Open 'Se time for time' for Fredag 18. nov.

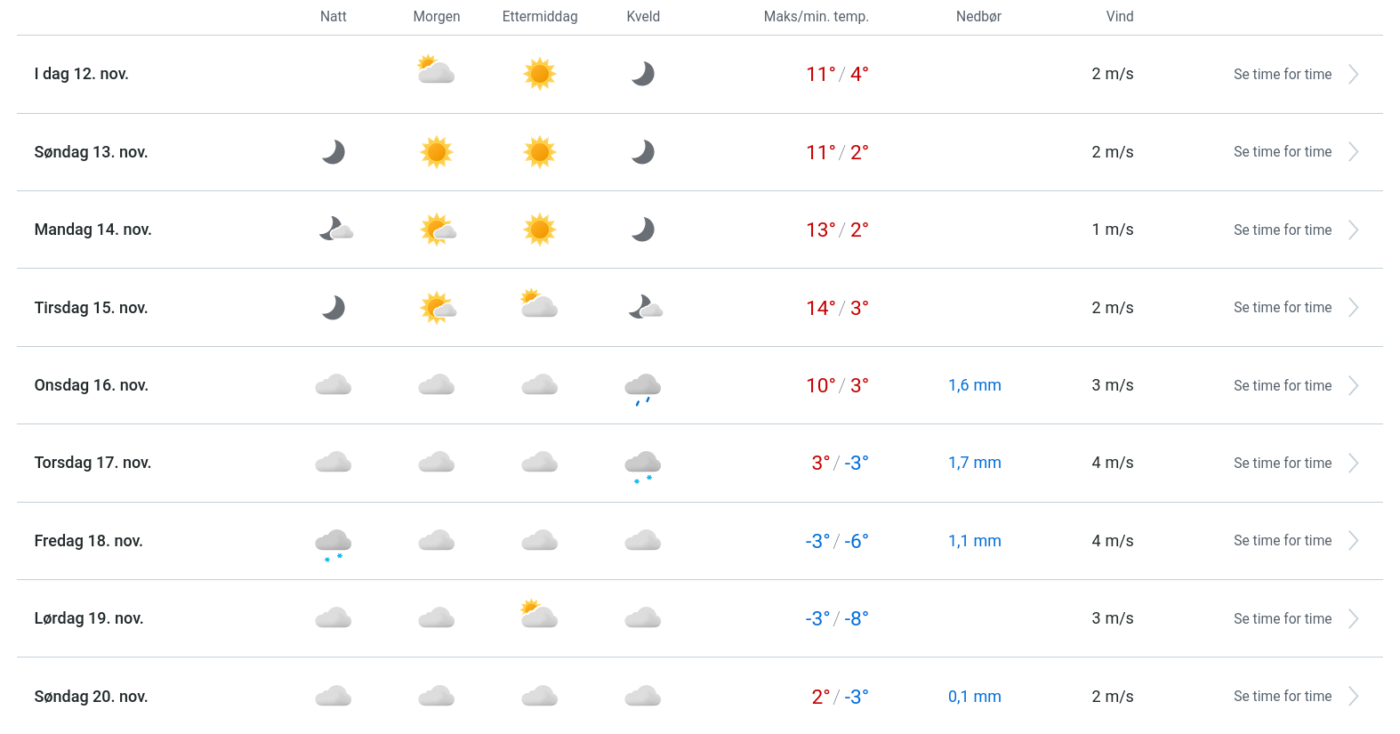tap(1282, 541)
